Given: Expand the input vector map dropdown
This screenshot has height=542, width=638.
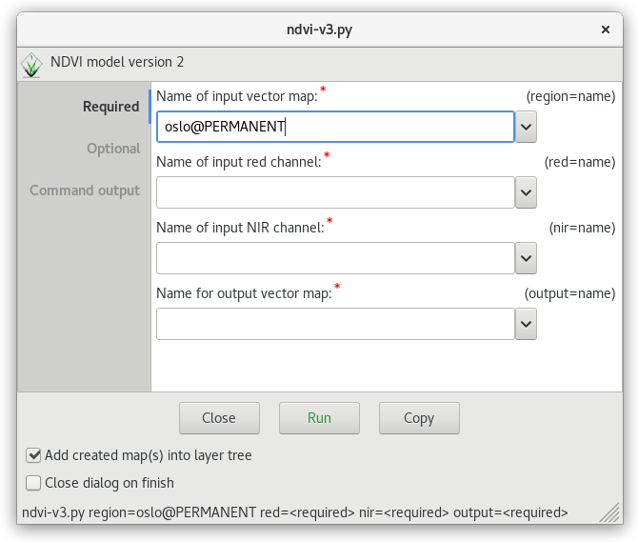Looking at the screenshot, I should point(526,127).
